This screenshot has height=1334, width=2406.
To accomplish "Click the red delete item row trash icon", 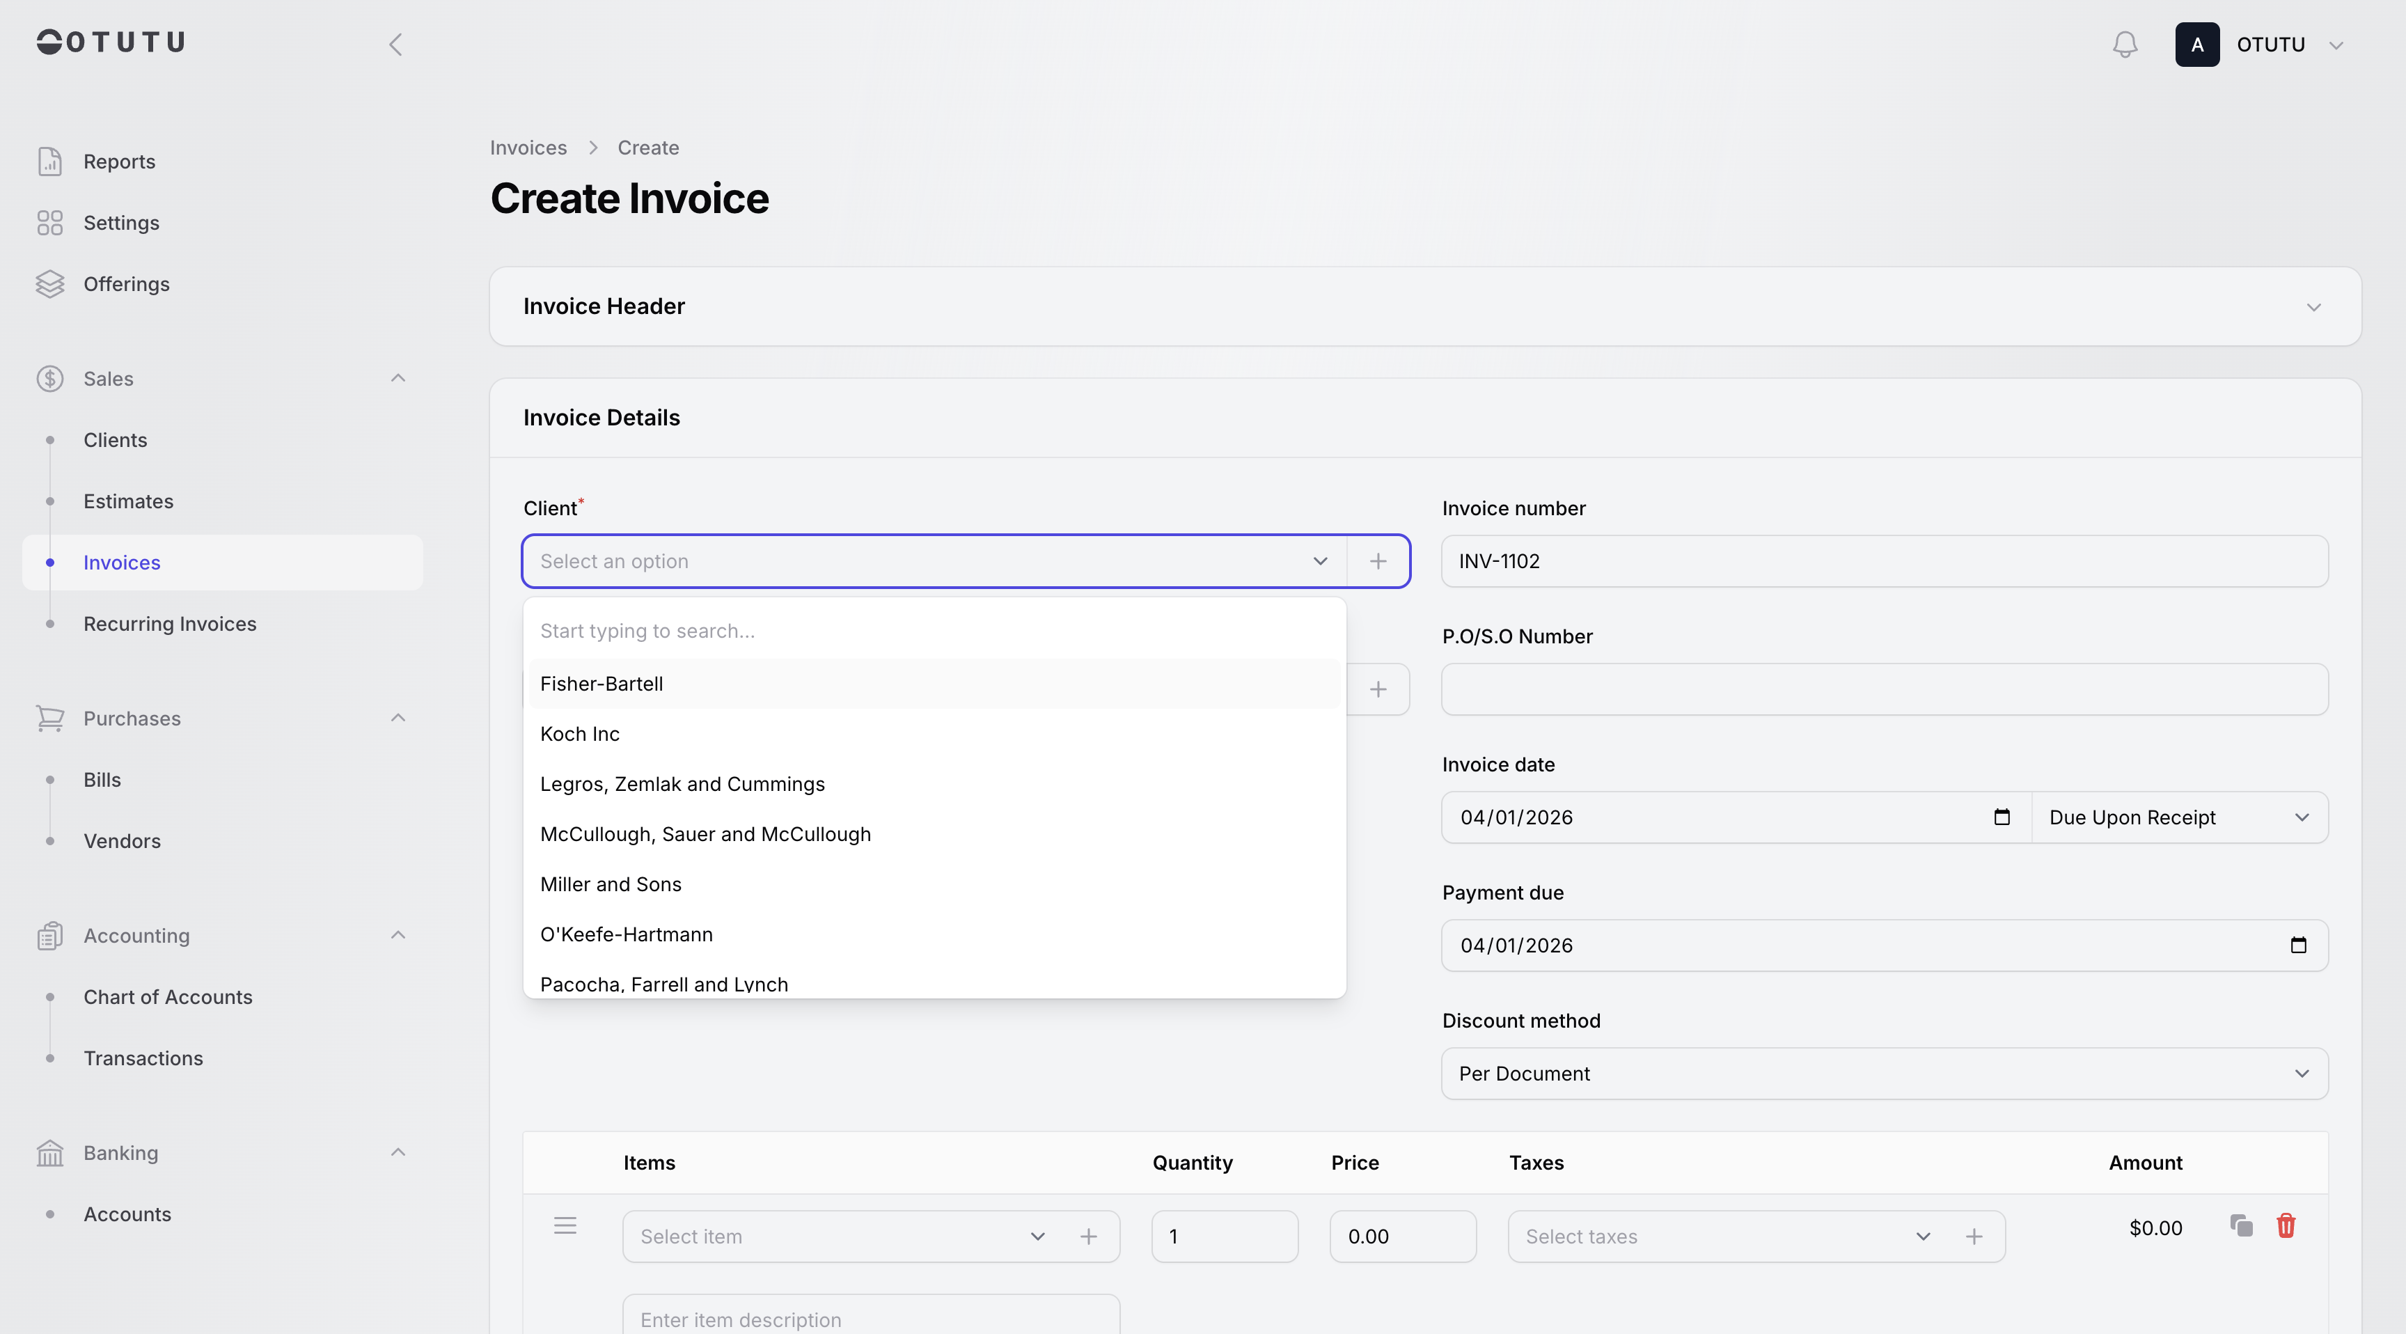I will 2286,1225.
